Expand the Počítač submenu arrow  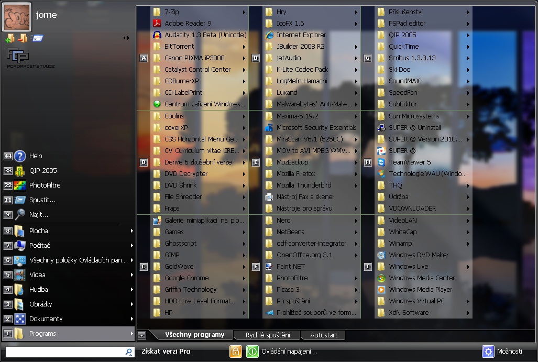pos(131,246)
